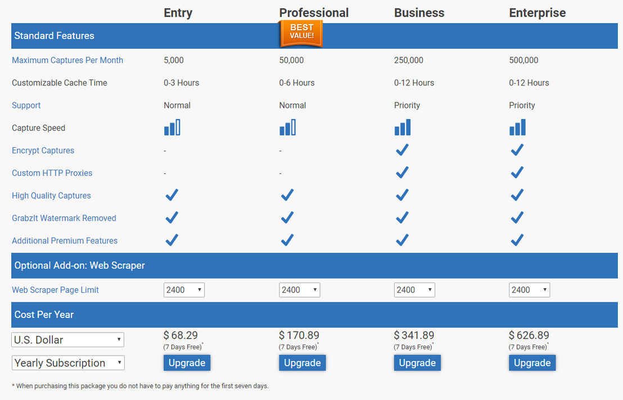
Task: Click the 0-3 Hours cache time value
Action: point(181,83)
